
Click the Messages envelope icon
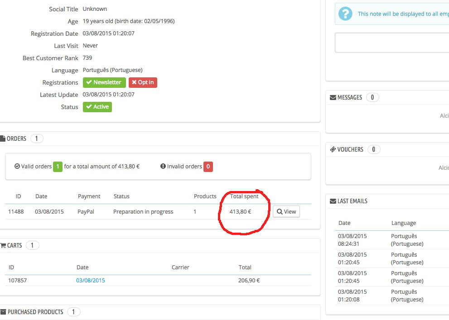point(333,97)
